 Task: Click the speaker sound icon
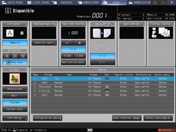click(163, 2)
